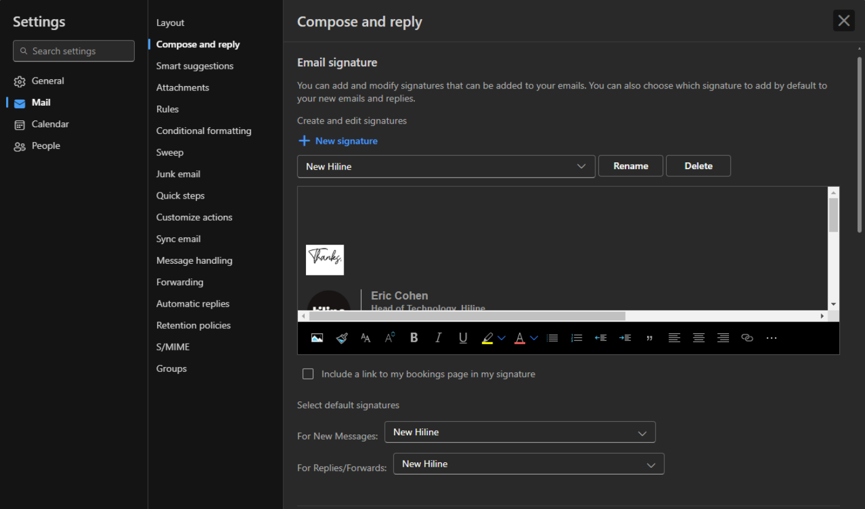Image resolution: width=865 pixels, height=509 pixels.
Task: Click the New signature link
Action: coord(346,141)
